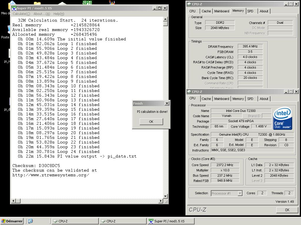
Task: Open the Calculate menu in Super PI
Action: click(x=21, y=14)
